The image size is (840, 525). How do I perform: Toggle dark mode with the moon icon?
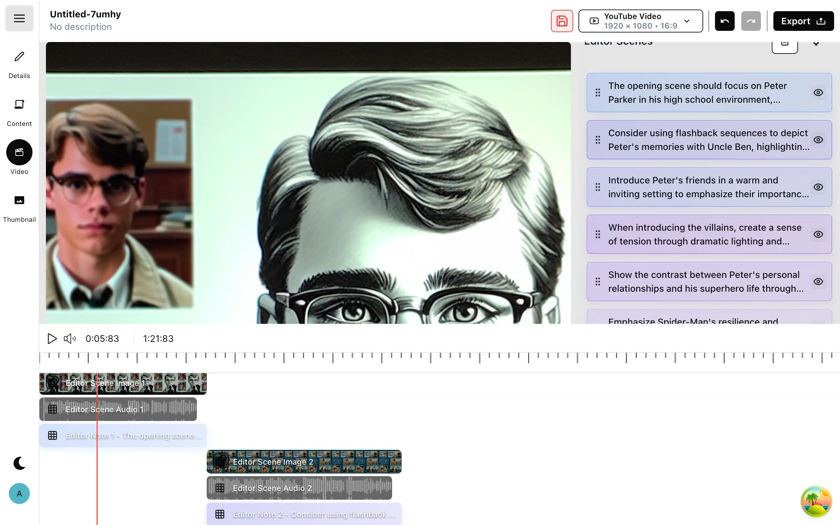click(19, 463)
